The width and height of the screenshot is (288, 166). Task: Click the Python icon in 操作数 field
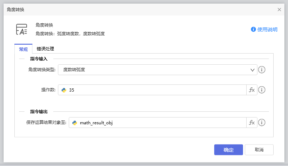[x=64, y=90]
